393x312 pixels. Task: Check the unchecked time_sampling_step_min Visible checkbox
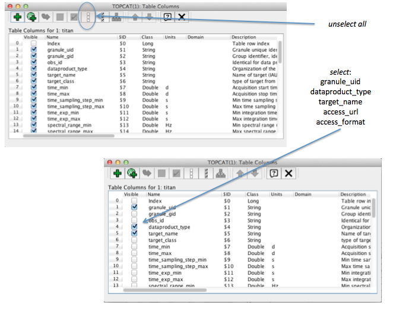134,259
